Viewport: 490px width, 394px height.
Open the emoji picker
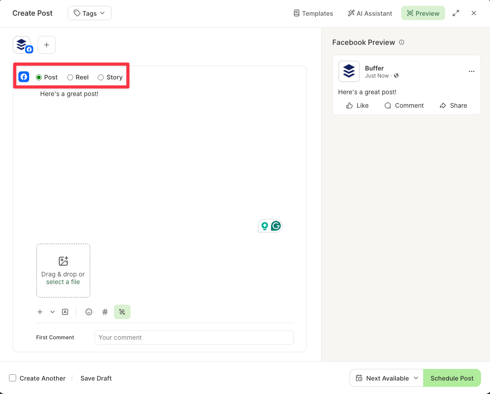coord(89,312)
